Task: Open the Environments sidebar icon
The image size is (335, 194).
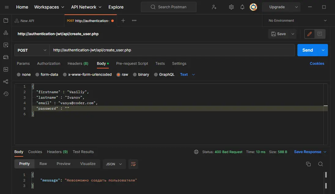Action: click(x=6, y=45)
